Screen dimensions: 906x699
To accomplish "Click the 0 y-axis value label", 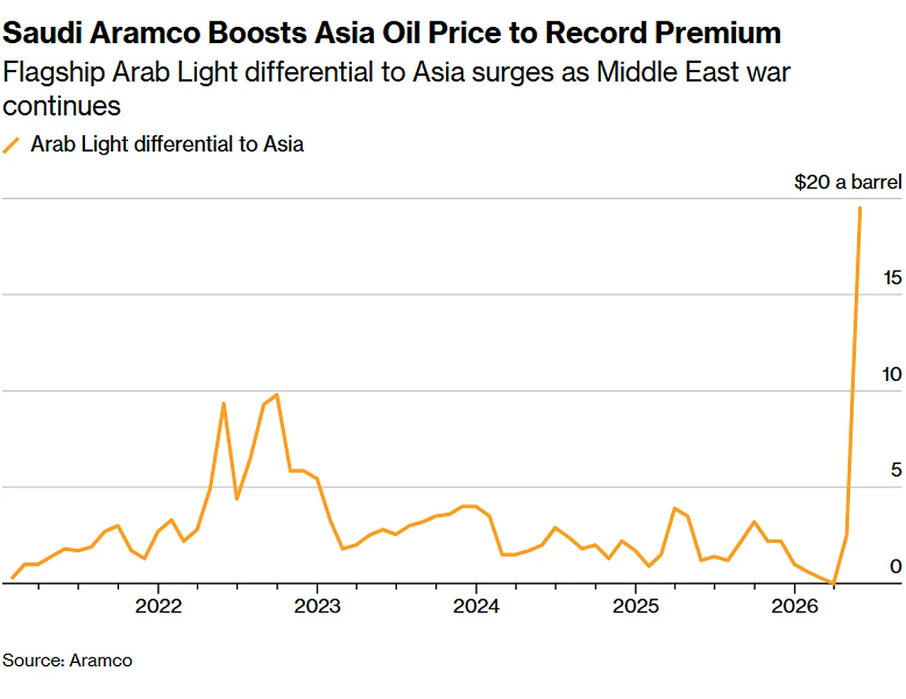I will coord(895,566).
